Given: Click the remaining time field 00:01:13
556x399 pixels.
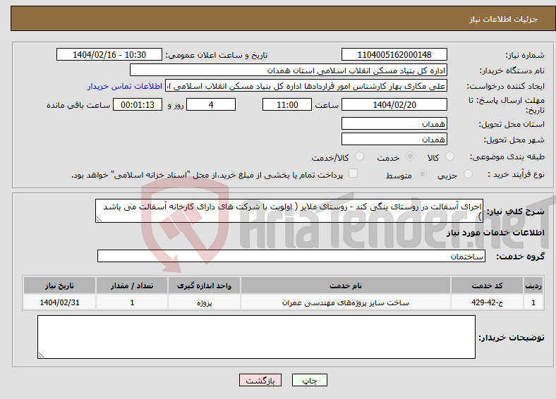Looking at the screenshot, I should (x=138, y=104).
